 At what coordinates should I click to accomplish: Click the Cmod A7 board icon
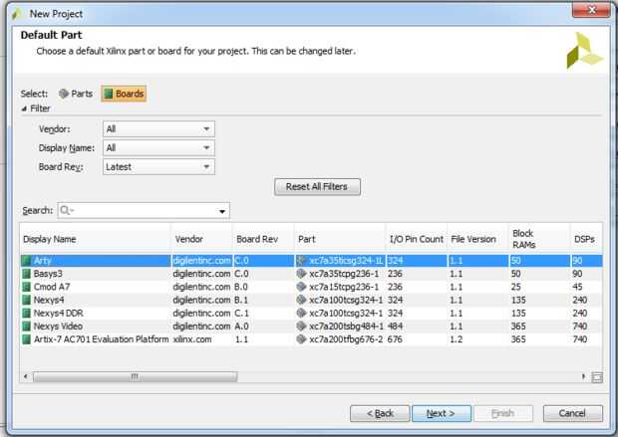click(x=26, y=287)
